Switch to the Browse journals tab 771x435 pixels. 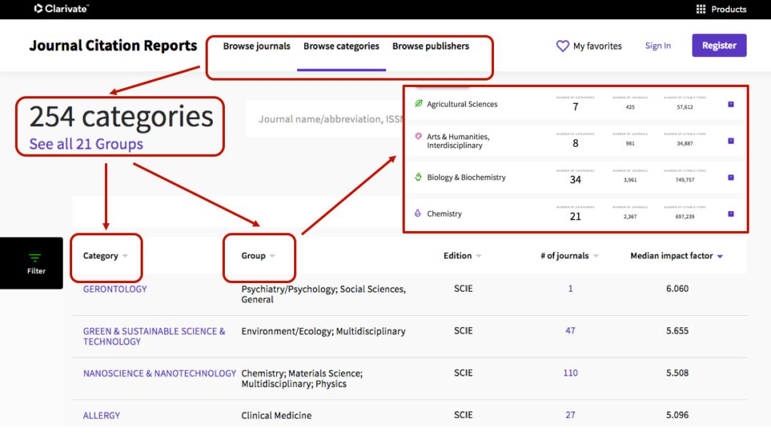coord(256,46)
